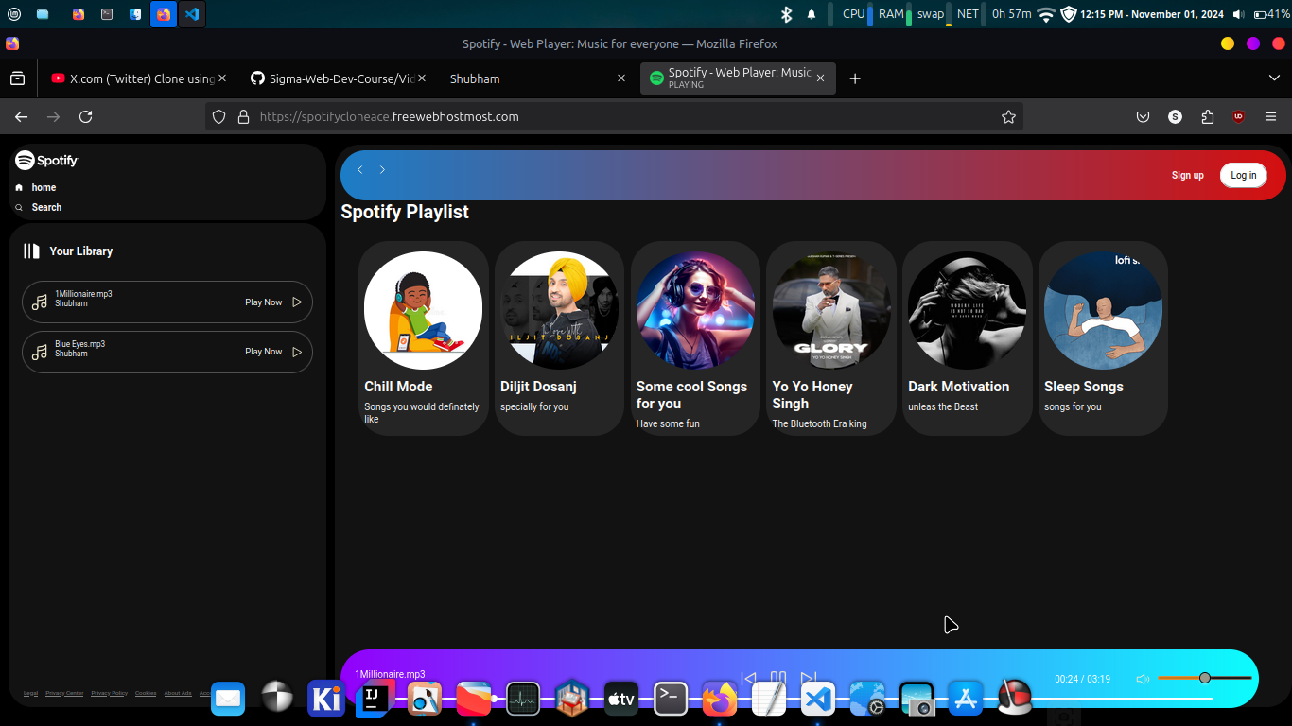Skip to the previous track in the player
This screenshot has height=726, width=1292.
point(748,678)
